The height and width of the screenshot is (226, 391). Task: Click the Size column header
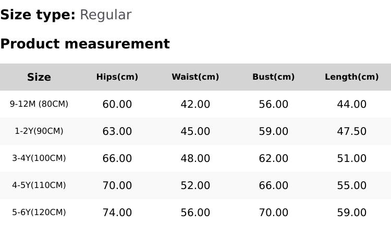pos(39,77)
